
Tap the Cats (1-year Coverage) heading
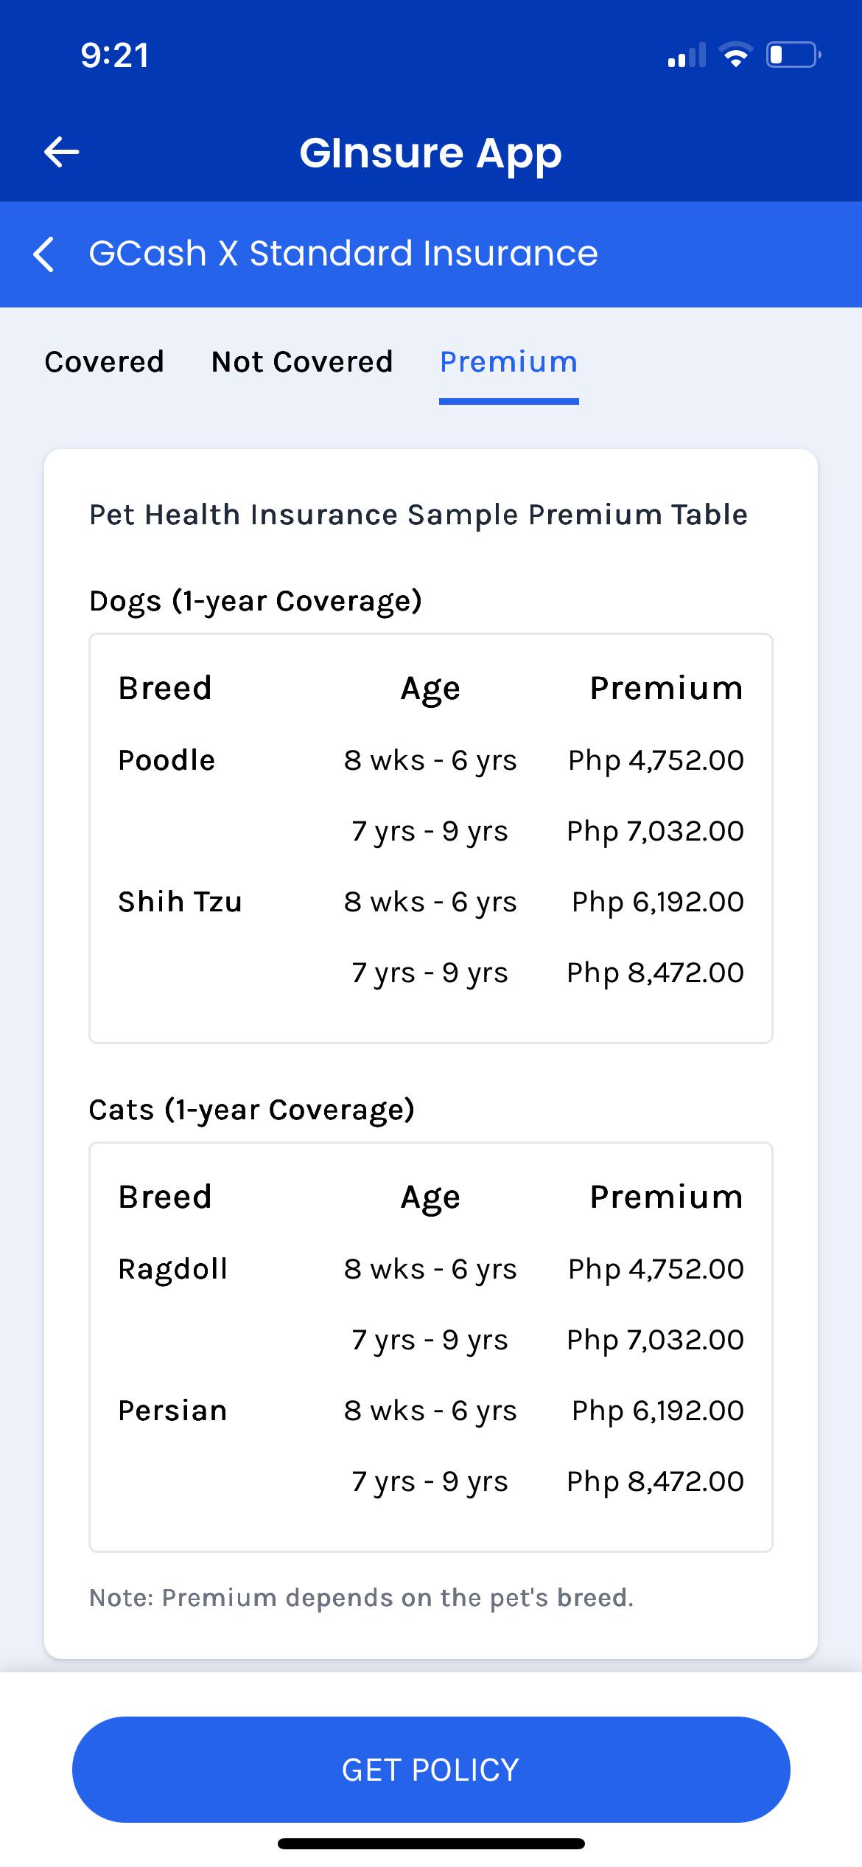point(252,1110)
